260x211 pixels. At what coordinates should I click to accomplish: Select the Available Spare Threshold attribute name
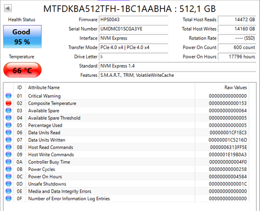pyautogui.click(x=54, y=118)
